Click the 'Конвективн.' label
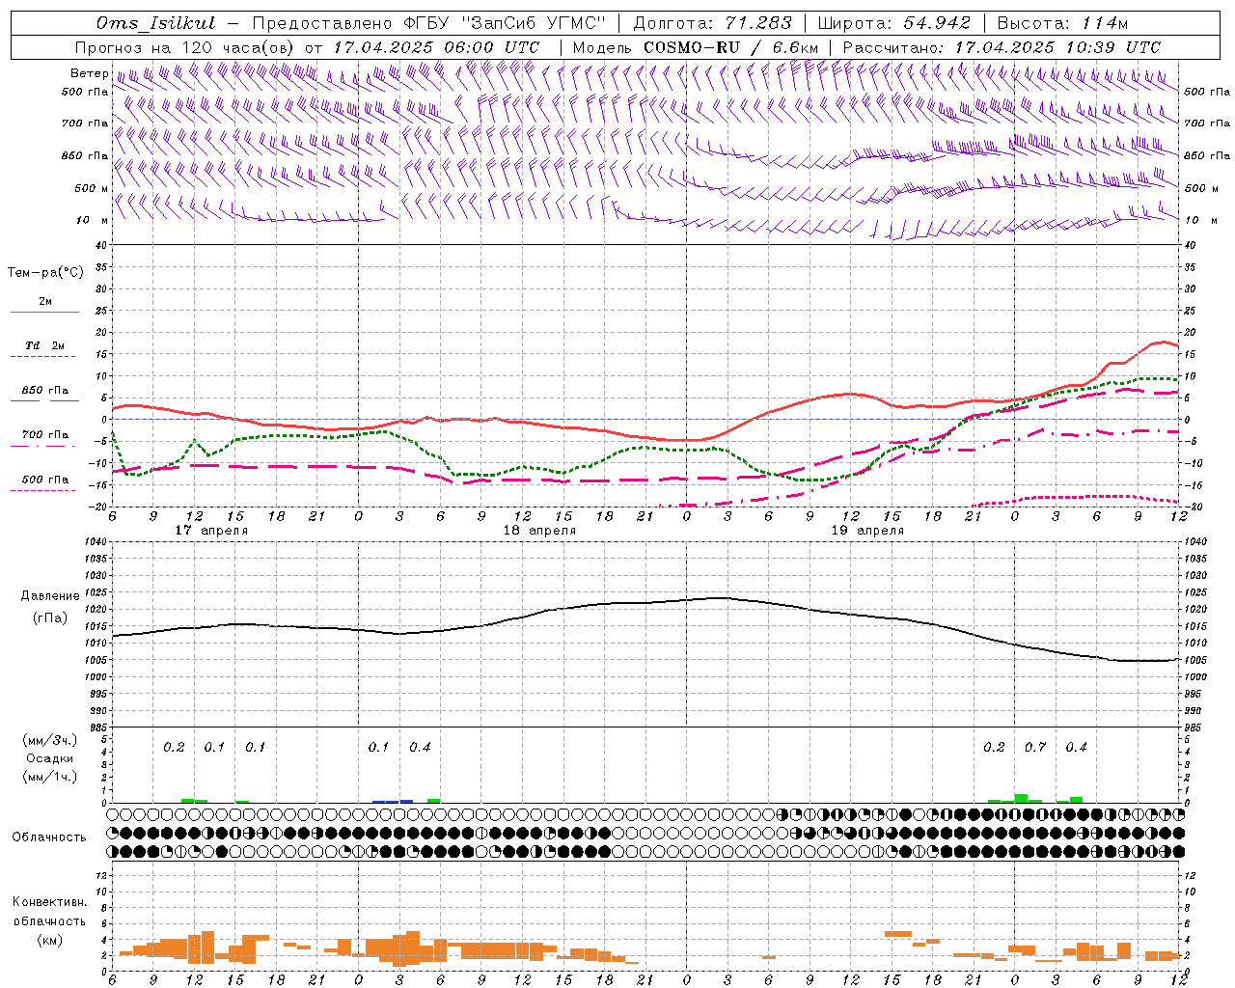 click(x=49, y=902)
